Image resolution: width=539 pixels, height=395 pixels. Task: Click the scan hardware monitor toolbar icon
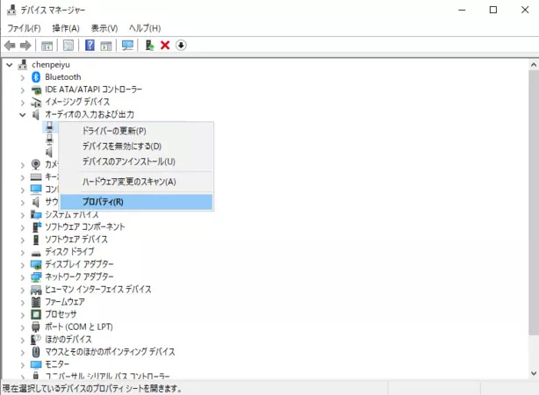click(127, 46)
